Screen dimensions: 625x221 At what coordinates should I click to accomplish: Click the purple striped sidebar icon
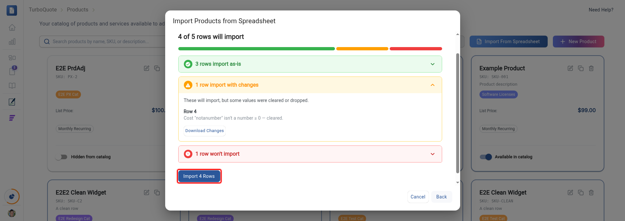(12, 118)
